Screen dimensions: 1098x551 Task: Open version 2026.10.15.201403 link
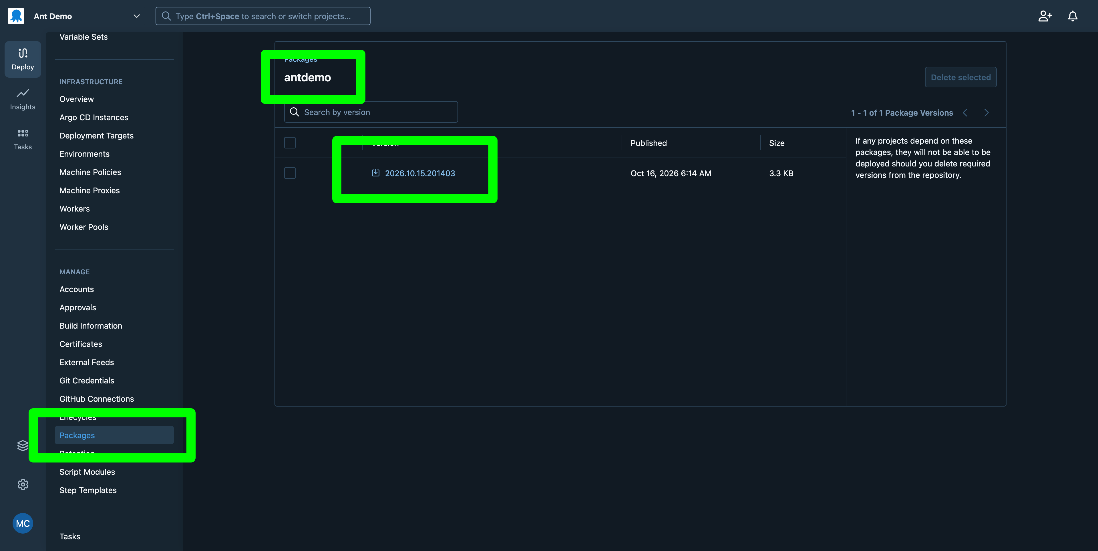pyautogui.click(x=420, y=173)
